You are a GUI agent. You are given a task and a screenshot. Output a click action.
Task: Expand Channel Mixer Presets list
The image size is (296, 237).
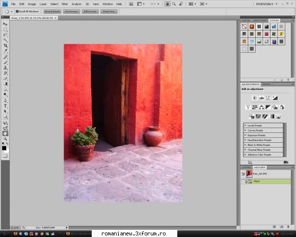tap(246, 149)
